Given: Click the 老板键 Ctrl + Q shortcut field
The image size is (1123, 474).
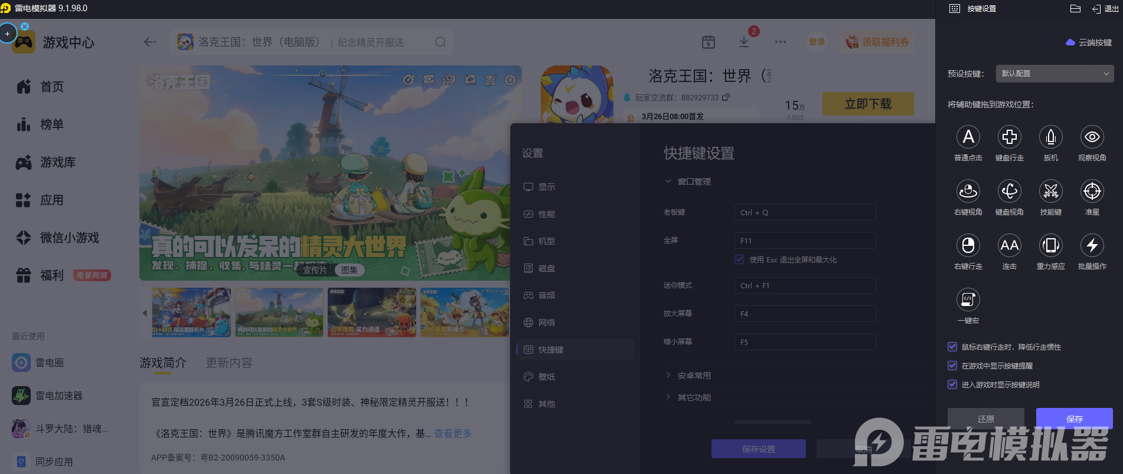Looking at the screenshot, I should [805, 212].
